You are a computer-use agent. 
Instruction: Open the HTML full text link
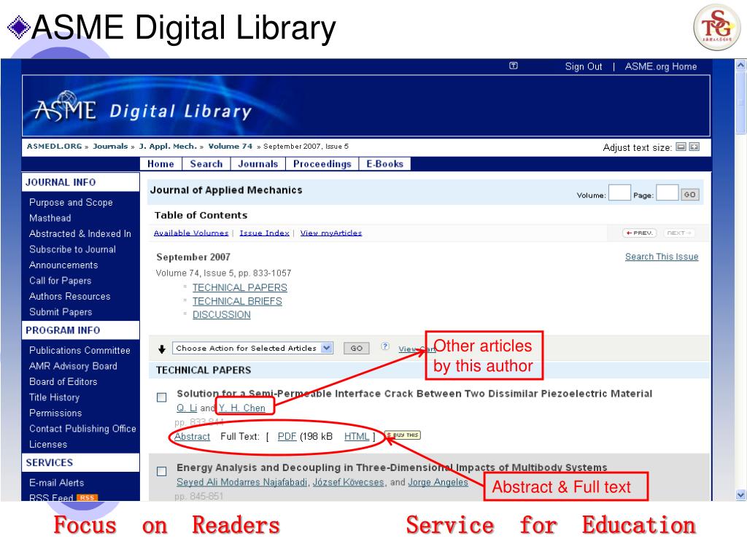click(357, 436)
